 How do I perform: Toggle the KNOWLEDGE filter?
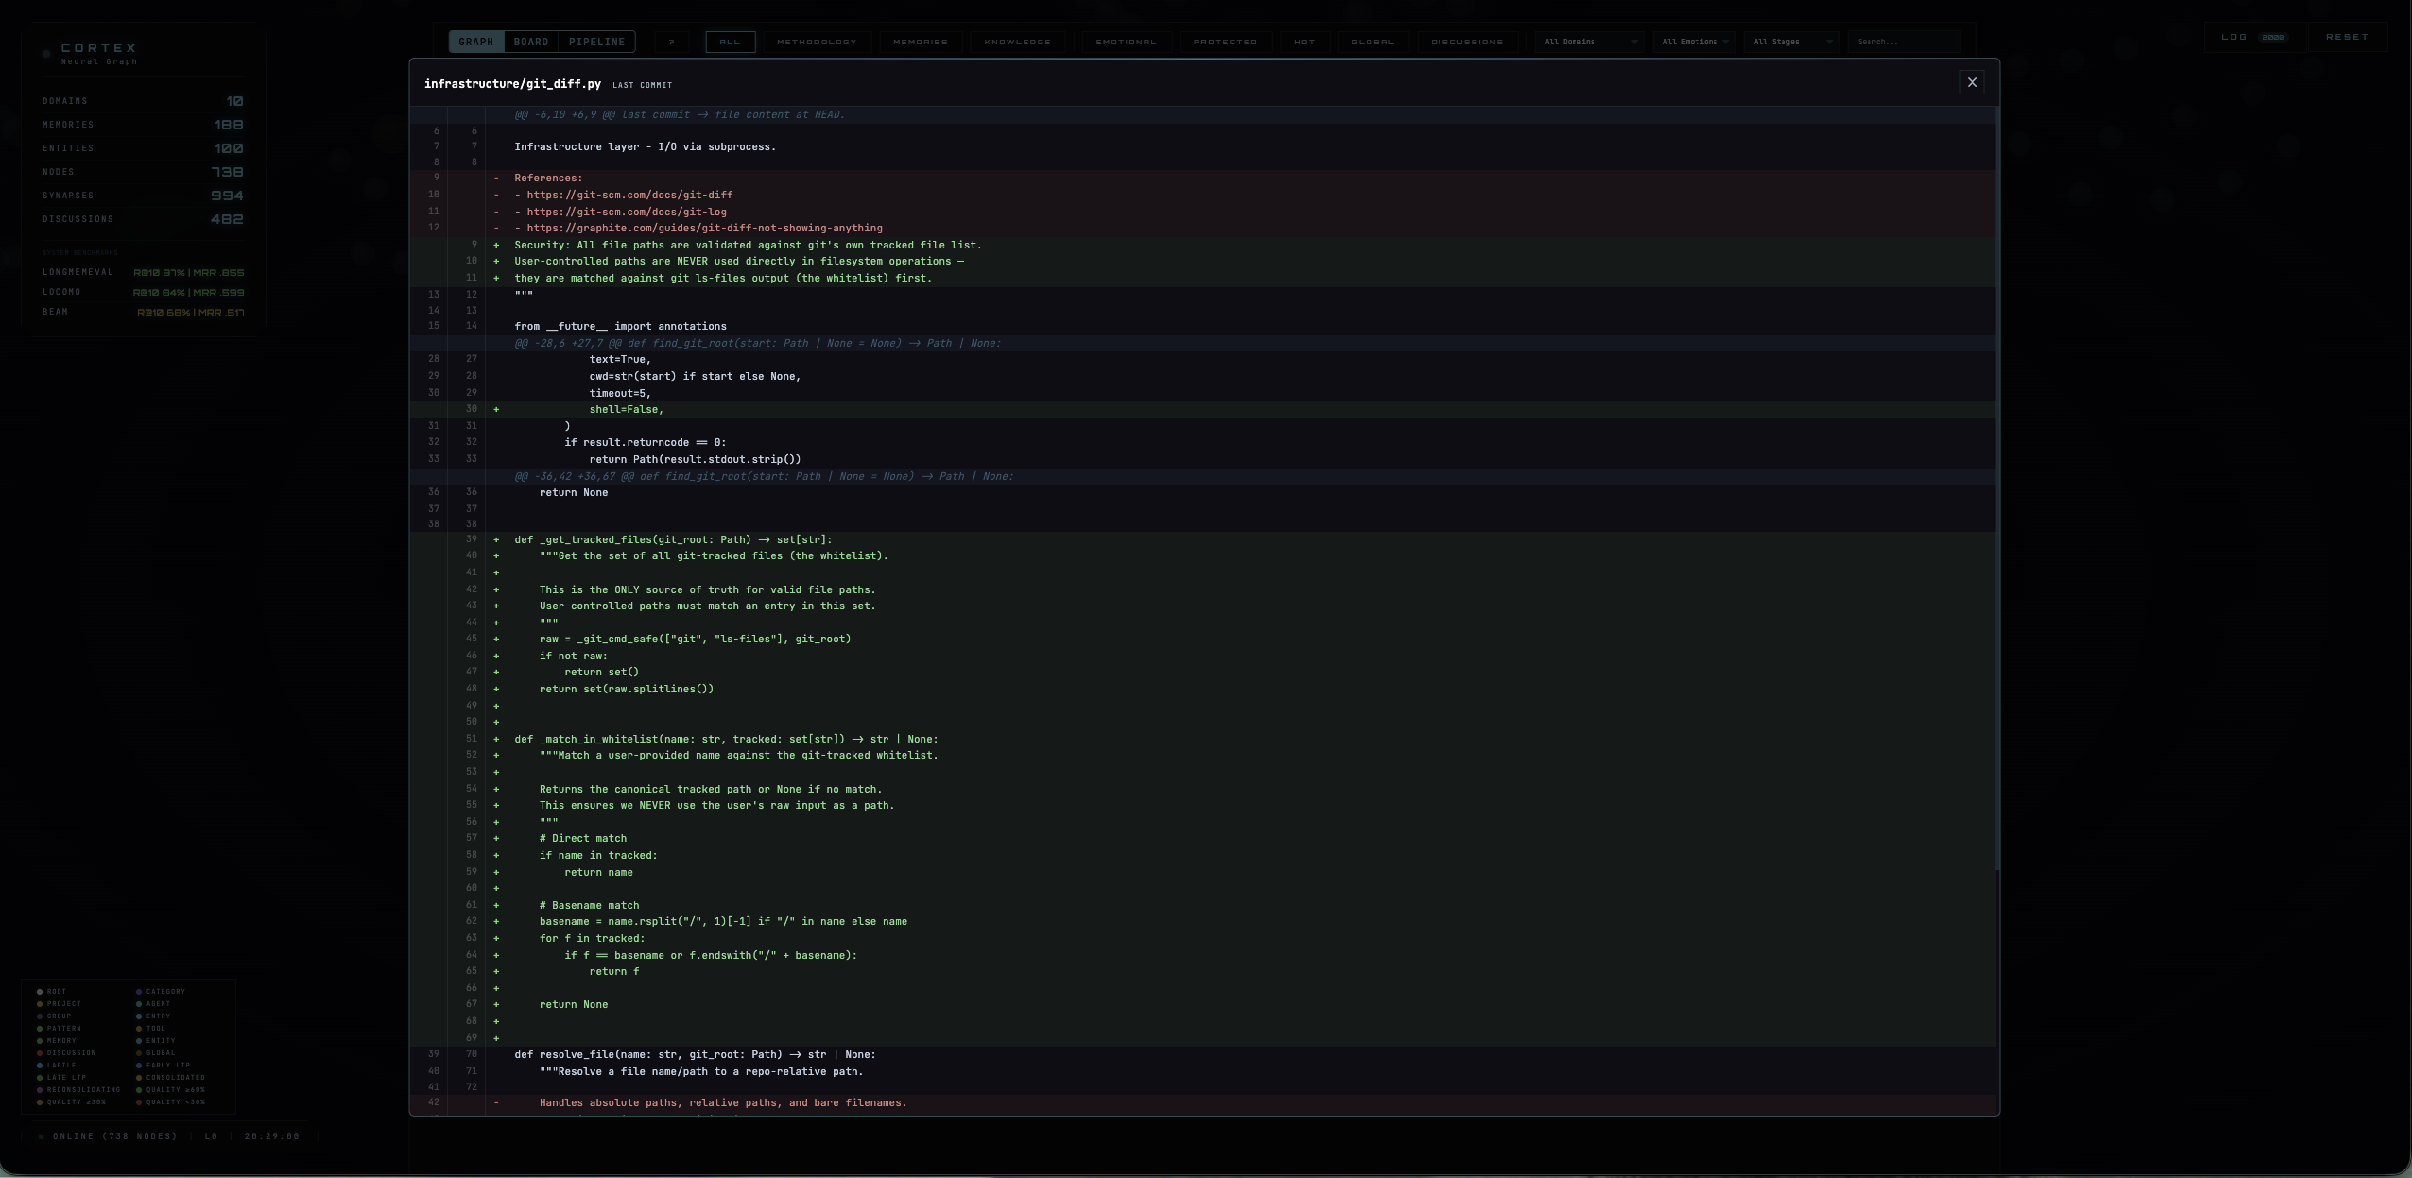[1018, 42]
